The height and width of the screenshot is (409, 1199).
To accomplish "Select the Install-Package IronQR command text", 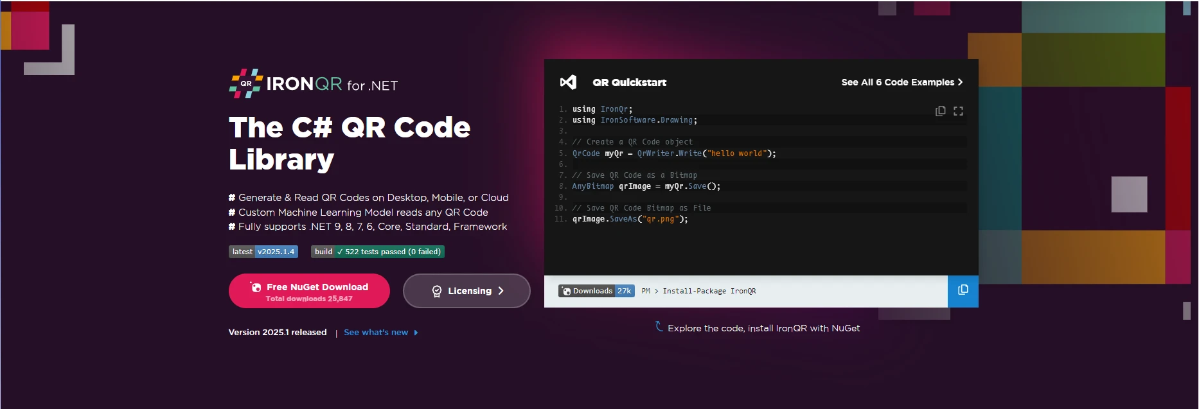I will click(x=709, y=291).
